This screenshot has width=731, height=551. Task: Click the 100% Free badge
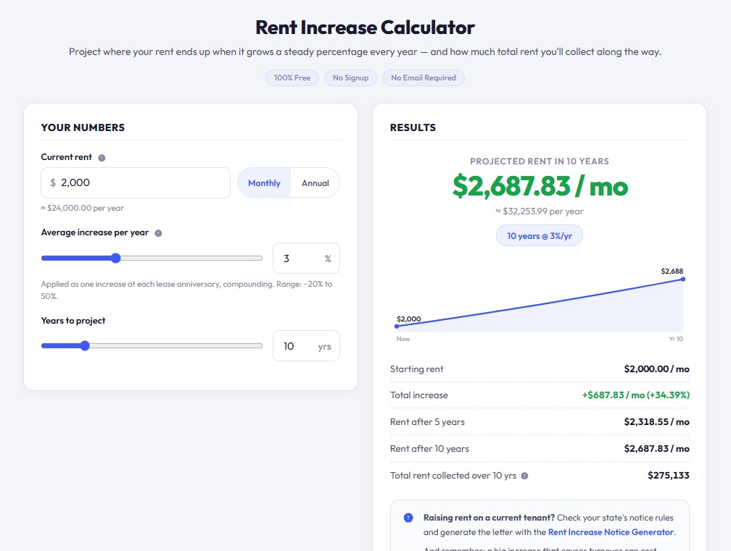(292, 77)
